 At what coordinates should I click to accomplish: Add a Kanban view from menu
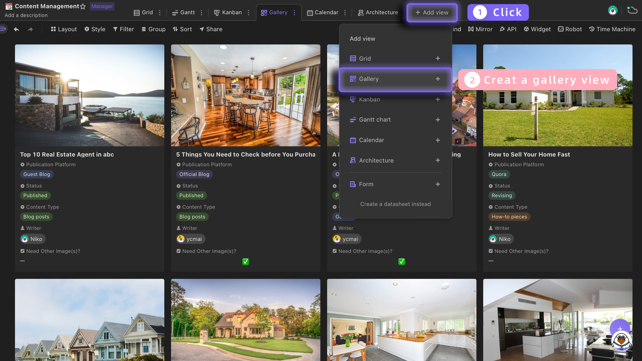(395, 99)
